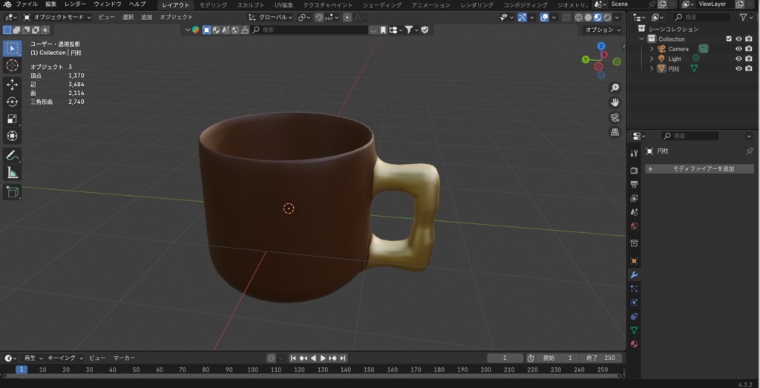Open the オブジェクトモード mode dropdown
The image size is (760, 388).
(57, 18)
